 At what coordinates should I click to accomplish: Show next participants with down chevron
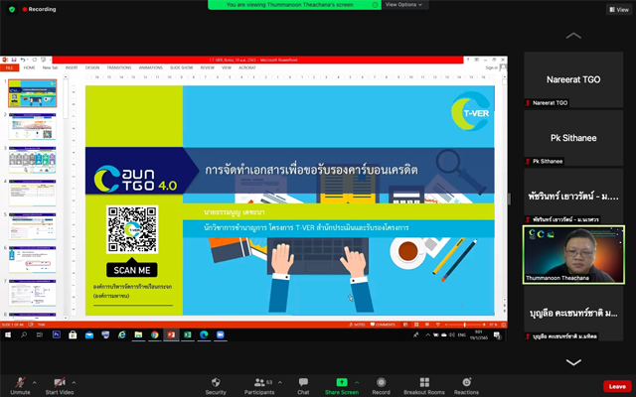tap(573, 361)
